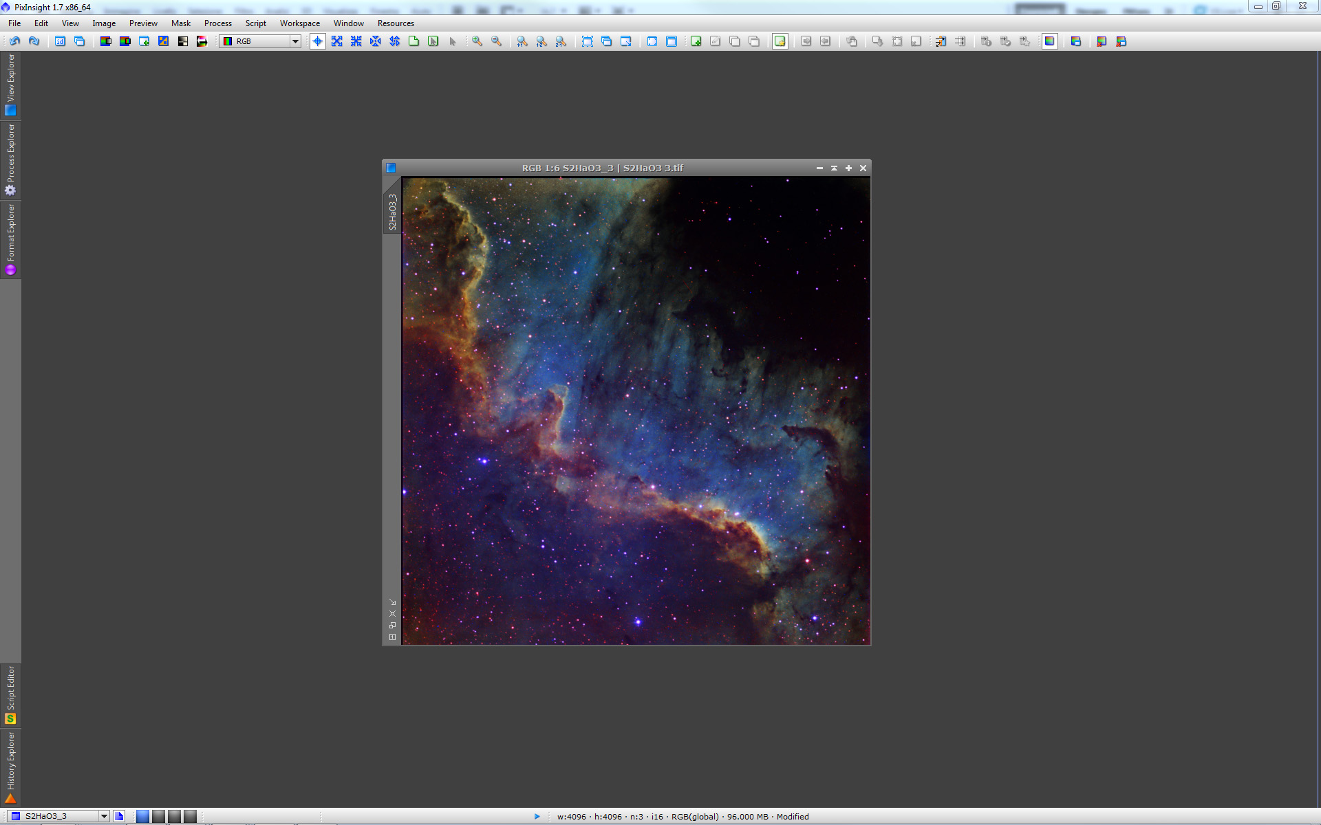1321x825 pixels.
Task: Open the Resources menu
Action: 396,23
